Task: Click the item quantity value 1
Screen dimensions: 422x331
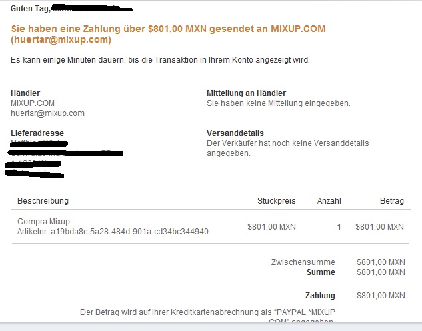Action: point(339,227)
